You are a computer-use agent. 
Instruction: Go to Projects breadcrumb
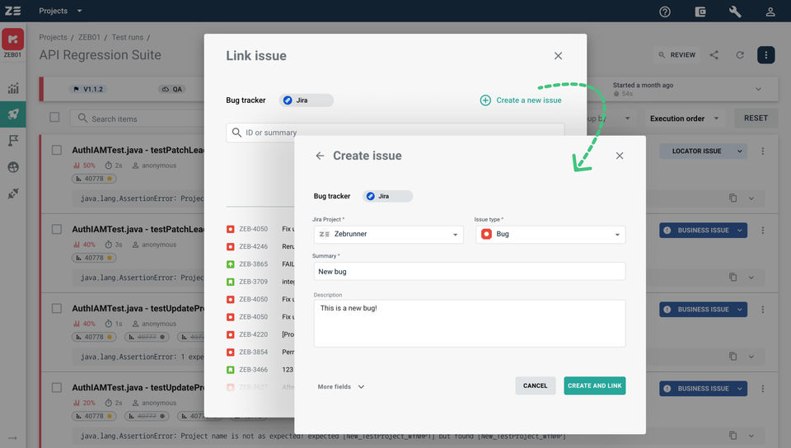pos(53,37)
